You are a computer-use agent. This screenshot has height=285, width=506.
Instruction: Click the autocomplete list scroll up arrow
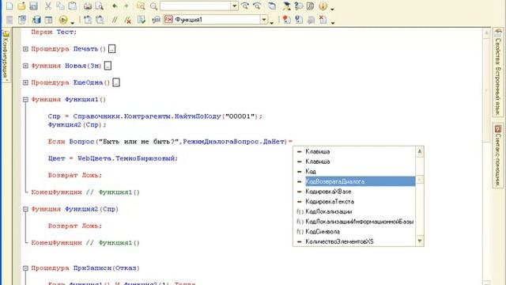420,151
